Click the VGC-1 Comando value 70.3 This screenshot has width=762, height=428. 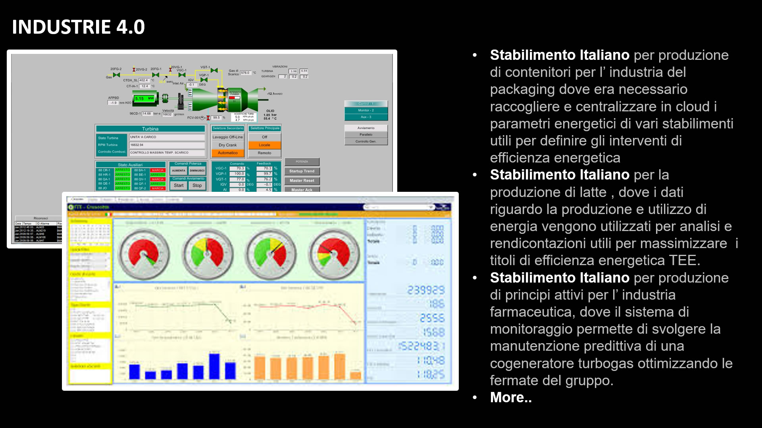pos(238,168)
